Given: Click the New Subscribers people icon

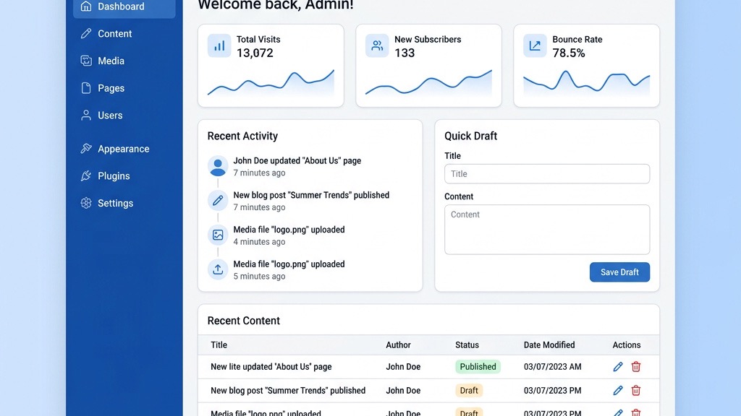Looking at the screenshot, I should pos(377,45).
